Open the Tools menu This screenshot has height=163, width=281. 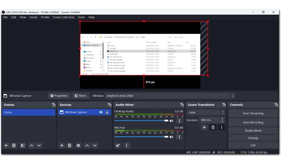point(81,17)
